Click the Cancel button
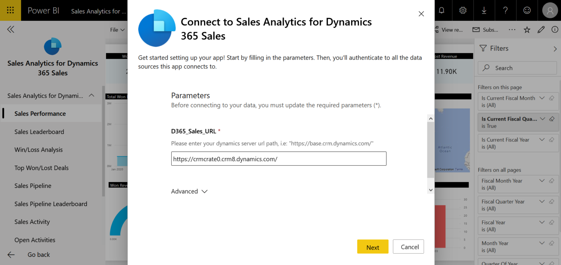This screenshot has width=561, height=265. [408, 247]
